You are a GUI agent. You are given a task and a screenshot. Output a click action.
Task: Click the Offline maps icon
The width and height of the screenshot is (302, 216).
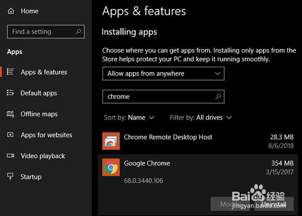(x=10, y=114)
